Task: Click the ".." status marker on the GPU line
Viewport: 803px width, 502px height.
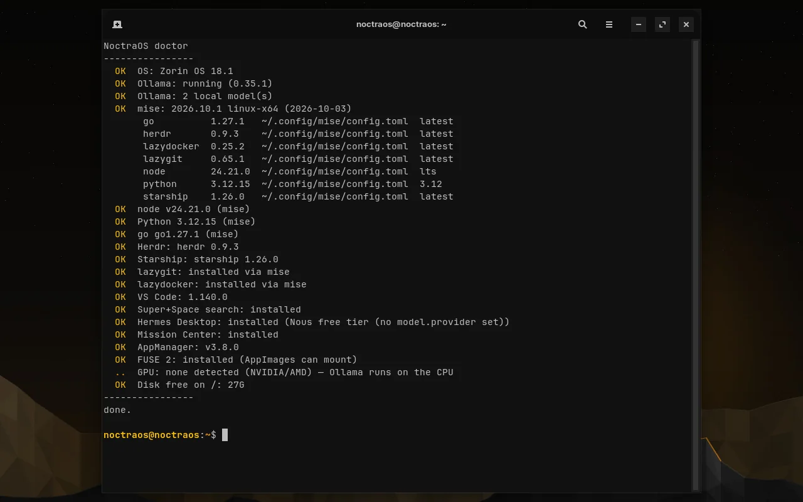Action: pyautogui.click(x=120, y=372)
